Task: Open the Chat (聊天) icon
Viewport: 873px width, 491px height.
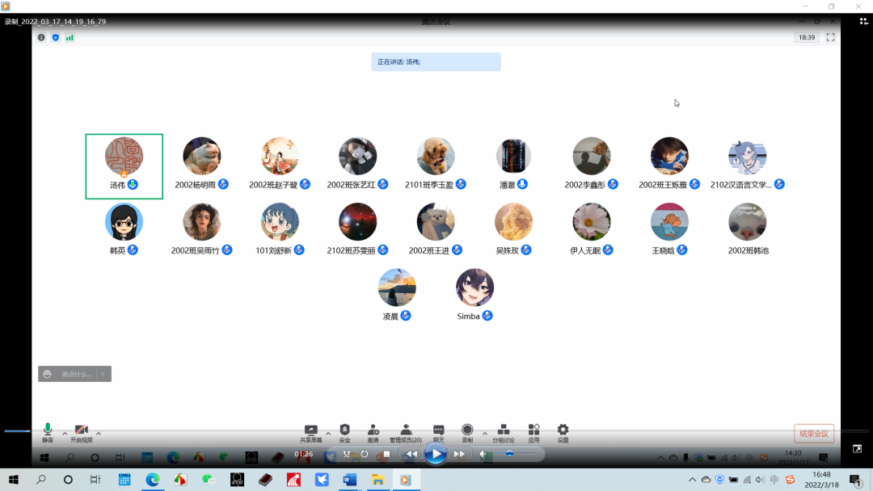Action: click(438, 430)
